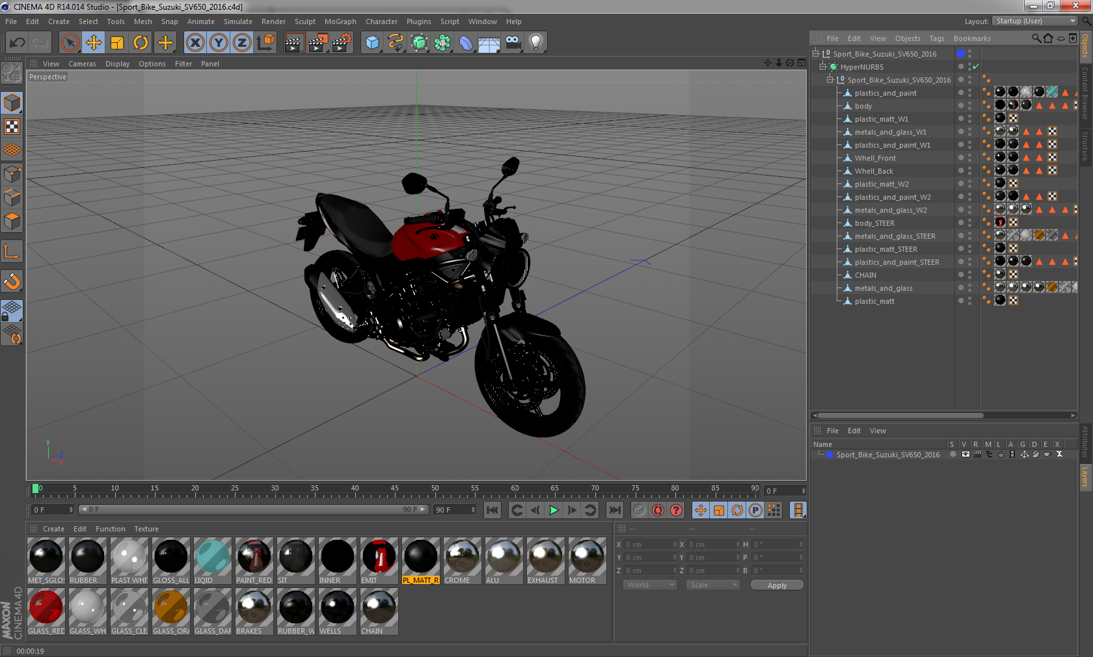Step up the X position spinner
The width and height of the screenshot is (1093, 657).
tap(675, 543)
